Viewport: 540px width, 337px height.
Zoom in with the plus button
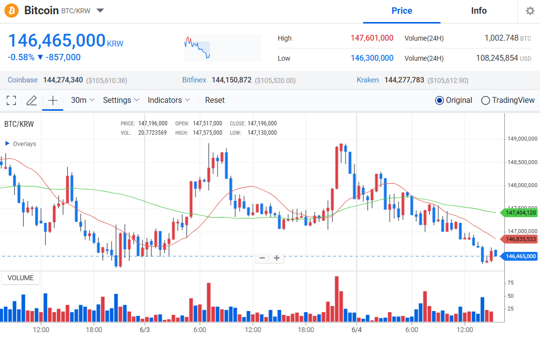point(276,258)
